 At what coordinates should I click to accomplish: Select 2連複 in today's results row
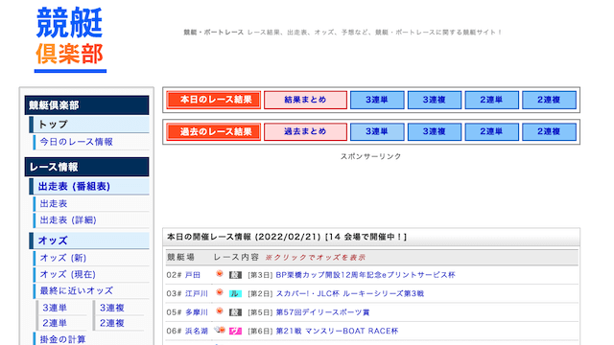(x=549, y=100)
